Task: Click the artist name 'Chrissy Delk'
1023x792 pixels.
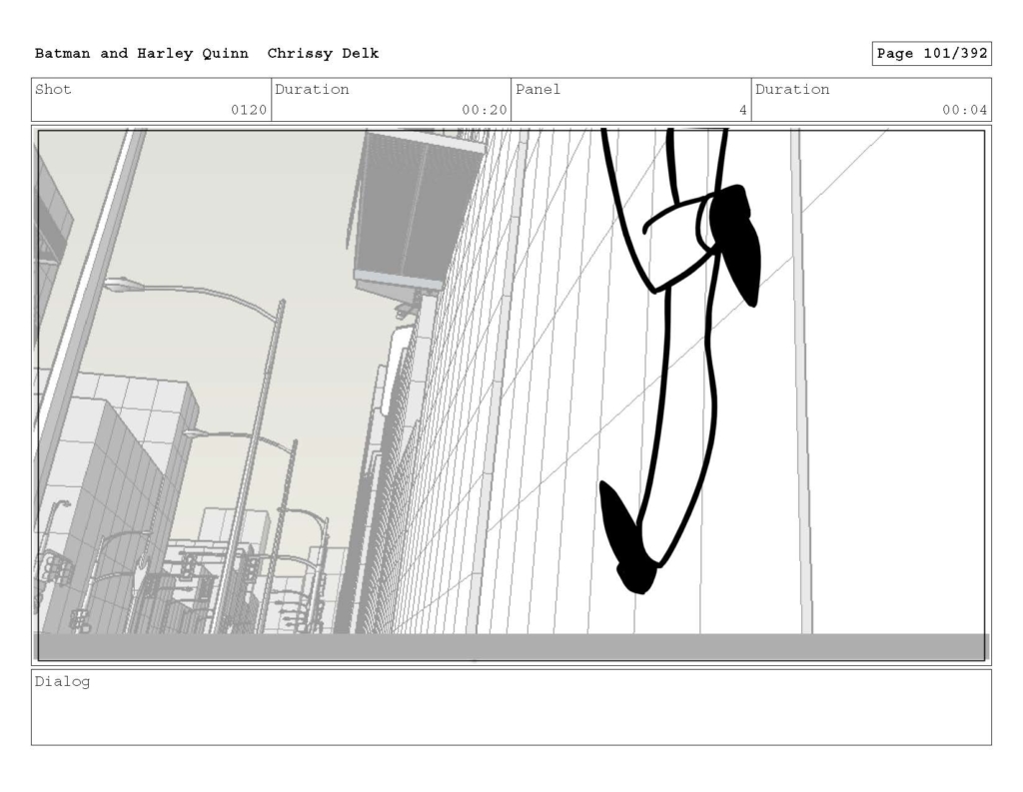Action: pyautogui.click(x=323, y=54)
